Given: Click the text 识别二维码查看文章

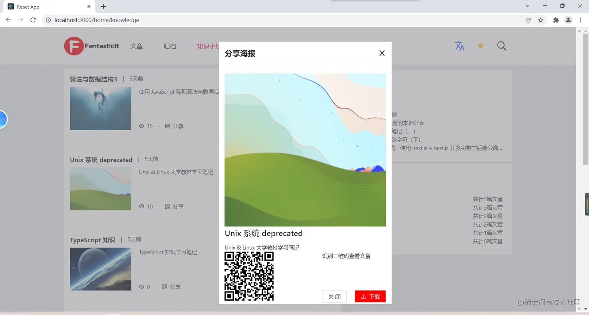Looking at the screenshot, I should (x=346, y=256).
